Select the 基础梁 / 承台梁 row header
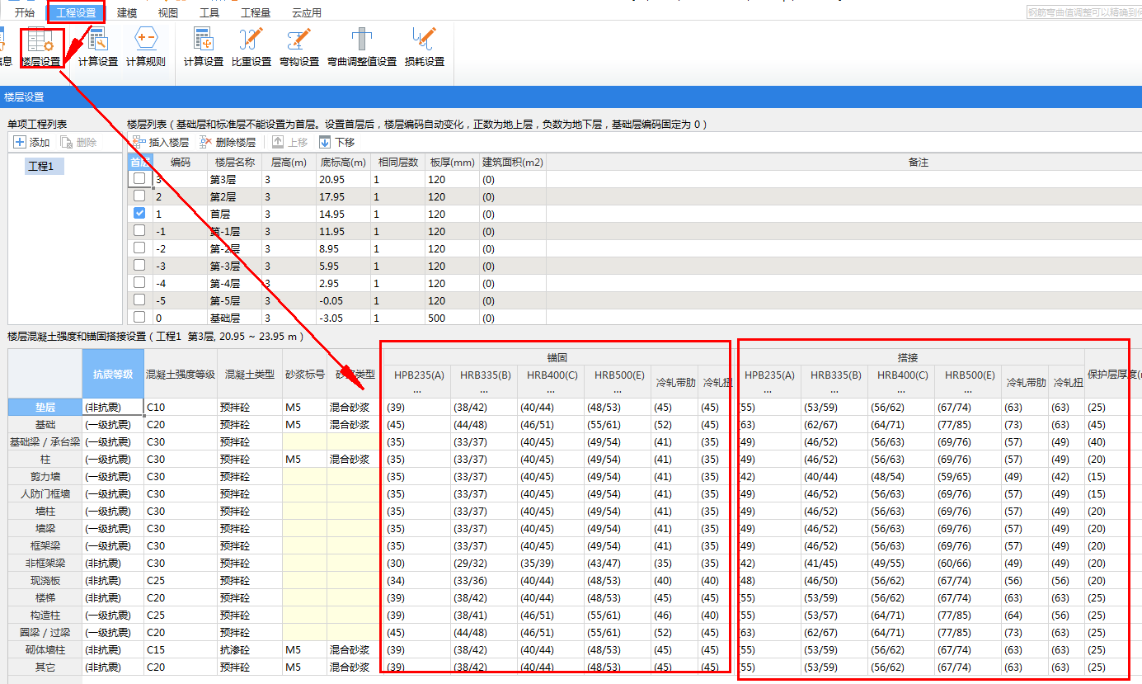Viewport: 1142px width, 684px height. 45,441
